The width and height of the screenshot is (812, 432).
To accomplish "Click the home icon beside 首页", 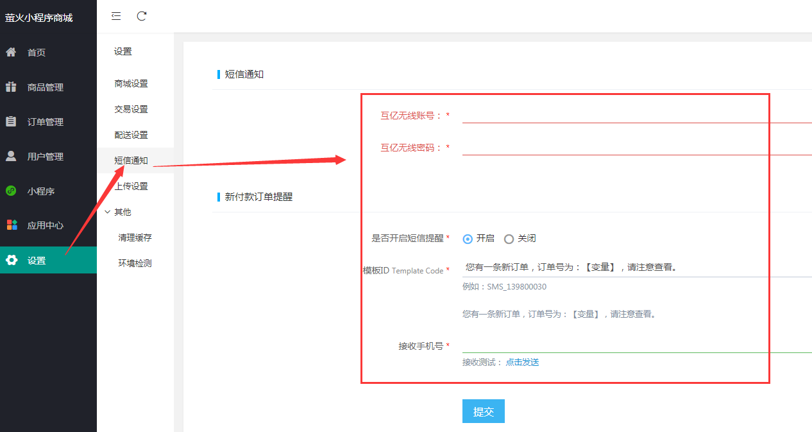I will point(11,52).
